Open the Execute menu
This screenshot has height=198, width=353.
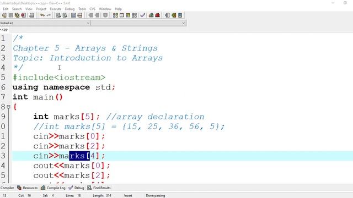point(56,9)
